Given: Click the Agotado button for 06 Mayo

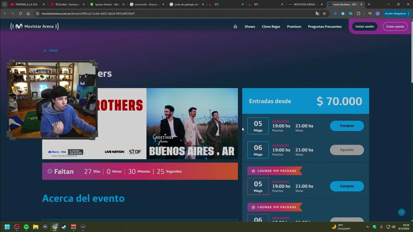Looking at the screenshot, I should tap(347, 150).
